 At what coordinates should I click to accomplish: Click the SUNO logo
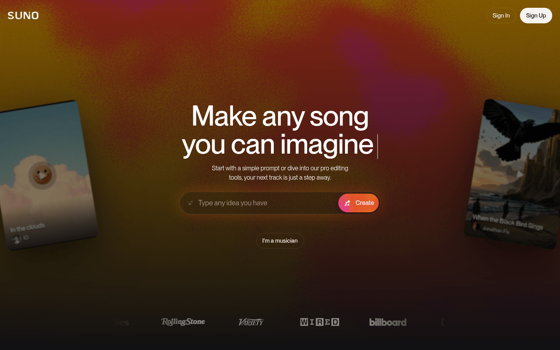(23, 16)
